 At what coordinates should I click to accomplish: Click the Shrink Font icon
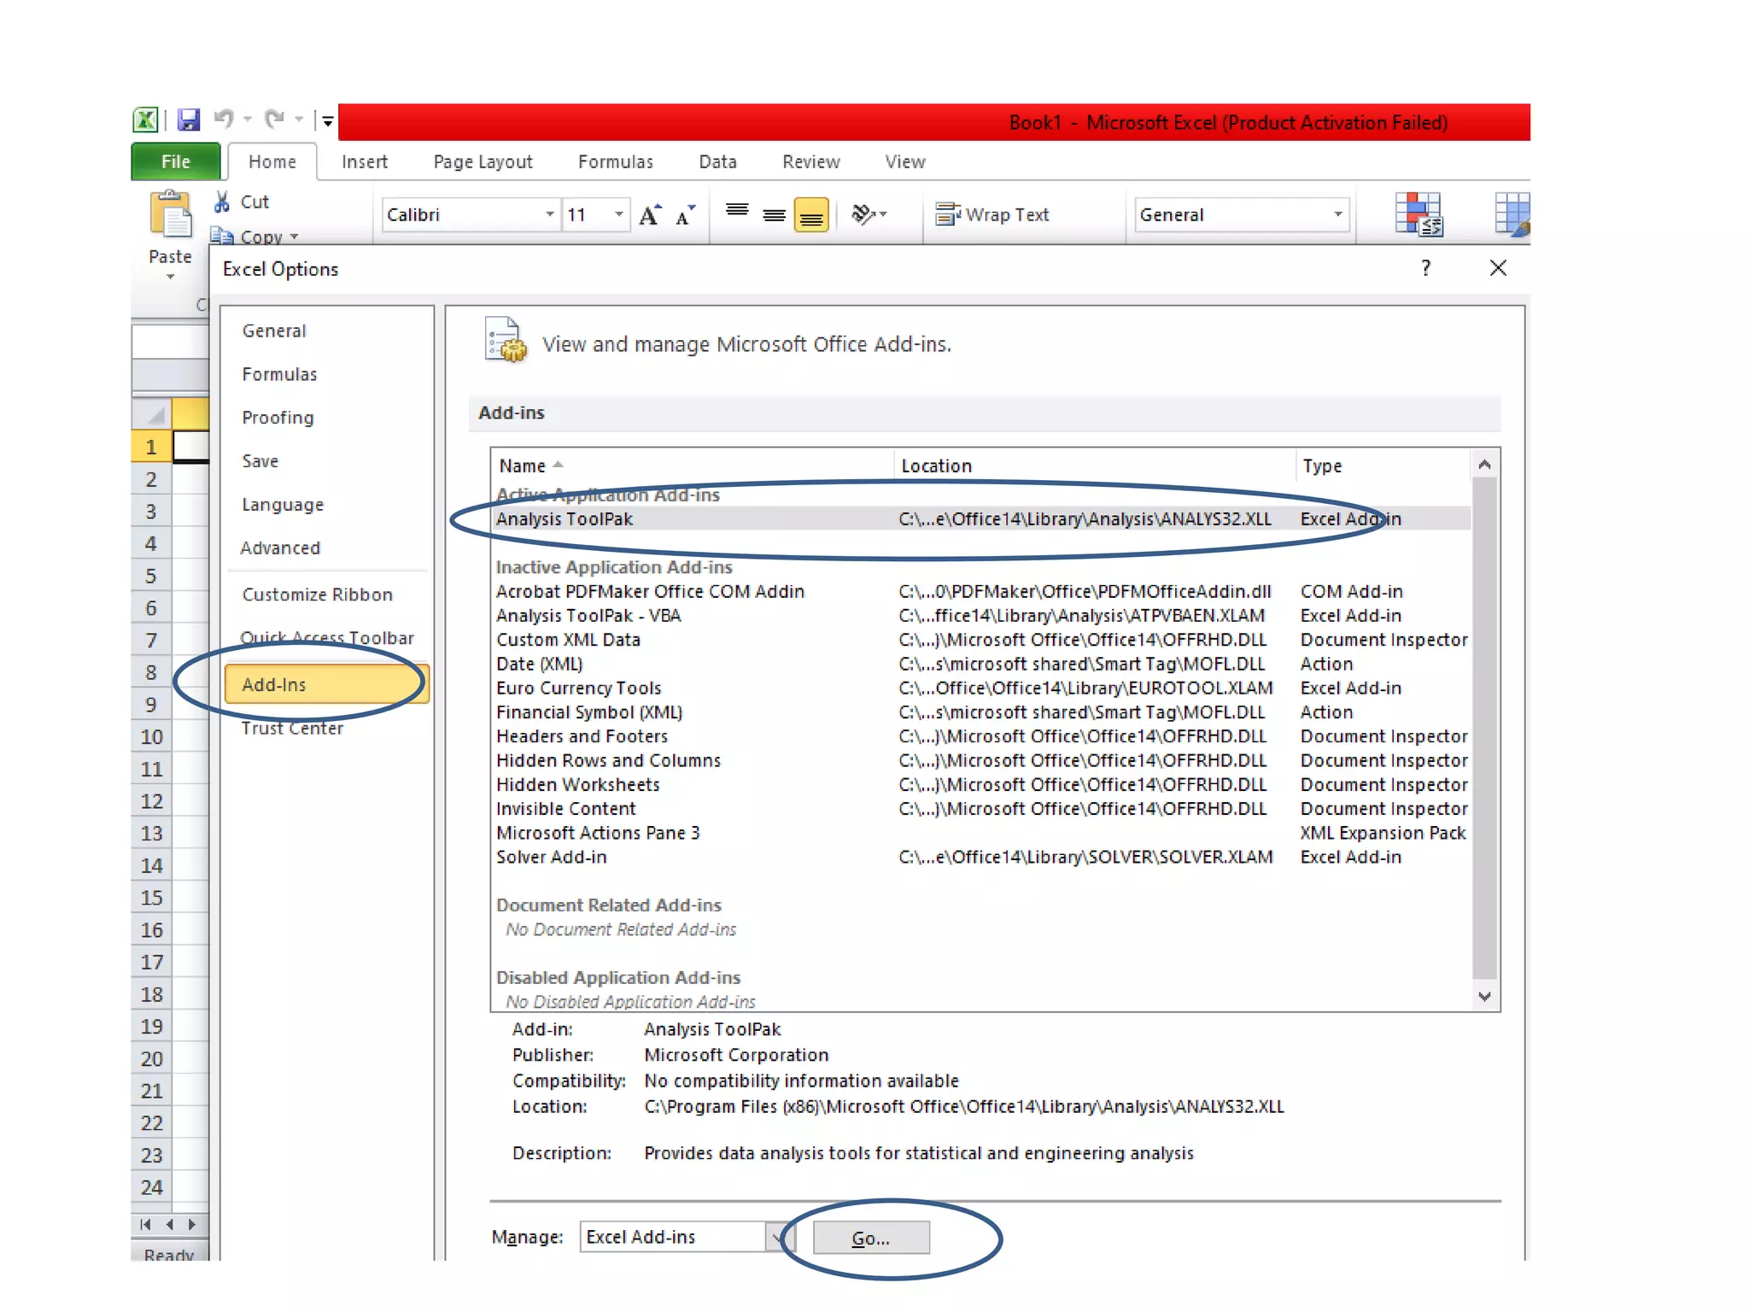coord(685,215)
